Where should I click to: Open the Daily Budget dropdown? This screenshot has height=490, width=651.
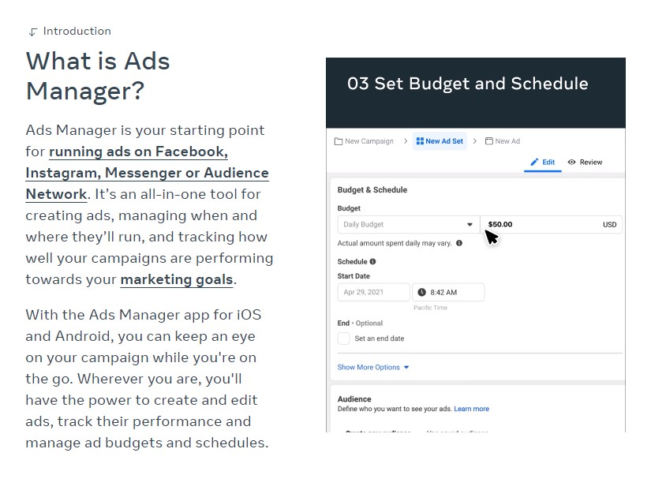(409, 224)
